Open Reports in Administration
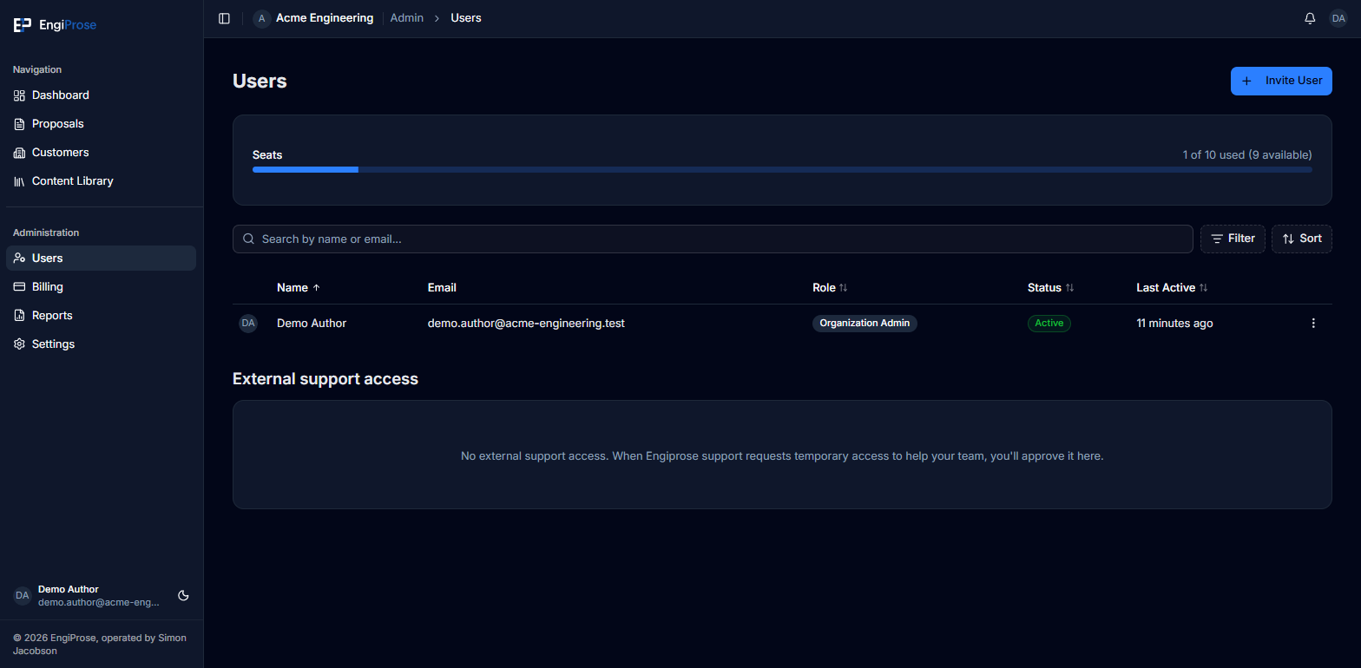 [x=101, y=316]
